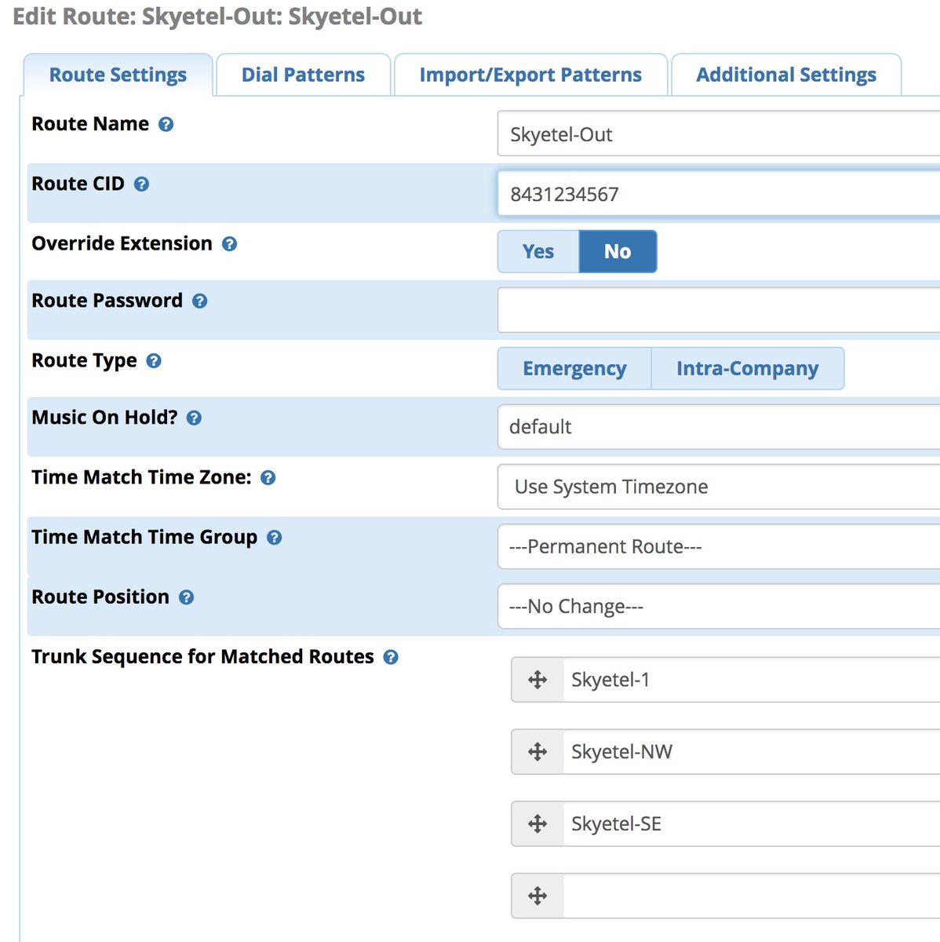The width and height of the screenshot is (940, 942).
Task: Click Route Name field containing Skyetel-Out
Action: point(719,134)
